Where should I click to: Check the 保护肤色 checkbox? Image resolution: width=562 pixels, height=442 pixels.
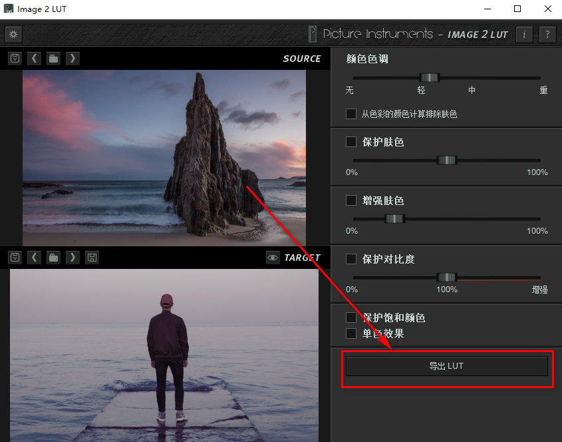tap(351, 142)
